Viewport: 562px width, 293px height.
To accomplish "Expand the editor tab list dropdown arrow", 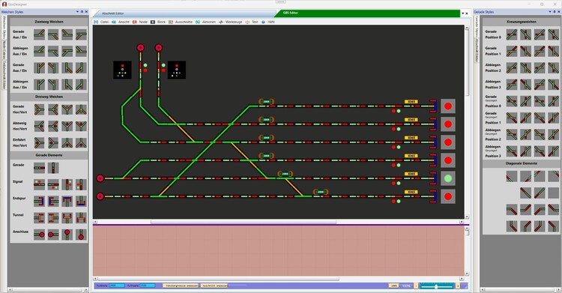I will (462, 13).
